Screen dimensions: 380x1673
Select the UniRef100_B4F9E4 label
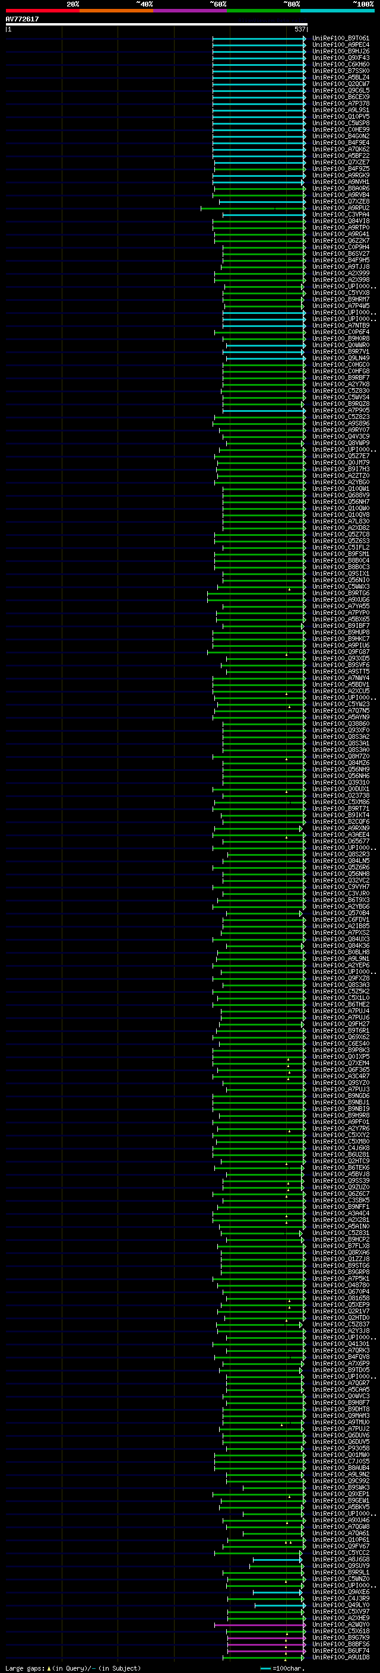pyautogui.click(x=341, y=143)
